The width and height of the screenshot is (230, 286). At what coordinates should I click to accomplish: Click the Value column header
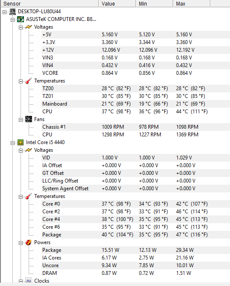pos(117,4)
